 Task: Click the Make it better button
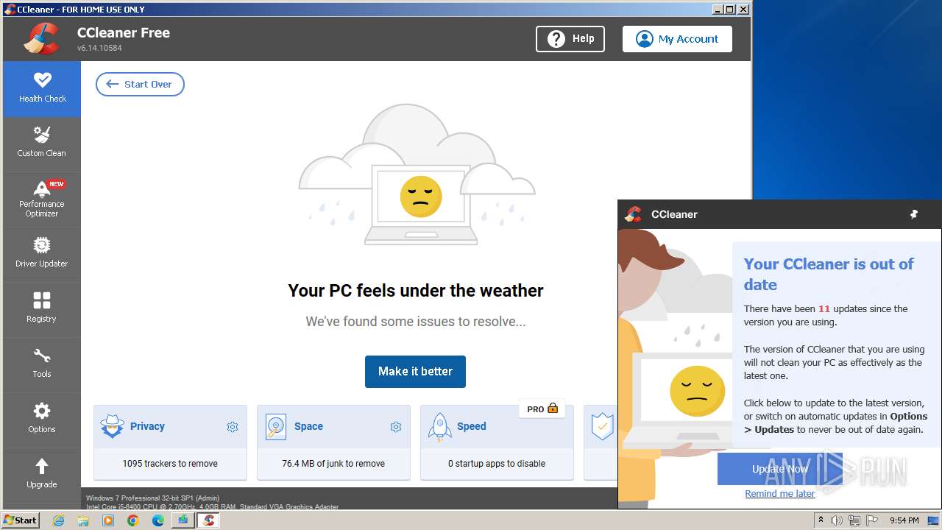coord(415,371)
